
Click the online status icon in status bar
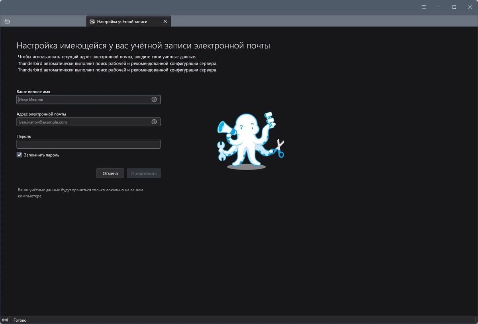(5, 320)
